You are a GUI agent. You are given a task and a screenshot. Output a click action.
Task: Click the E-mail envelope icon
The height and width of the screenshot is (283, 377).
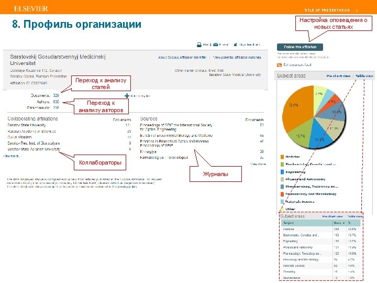(216, 44)
